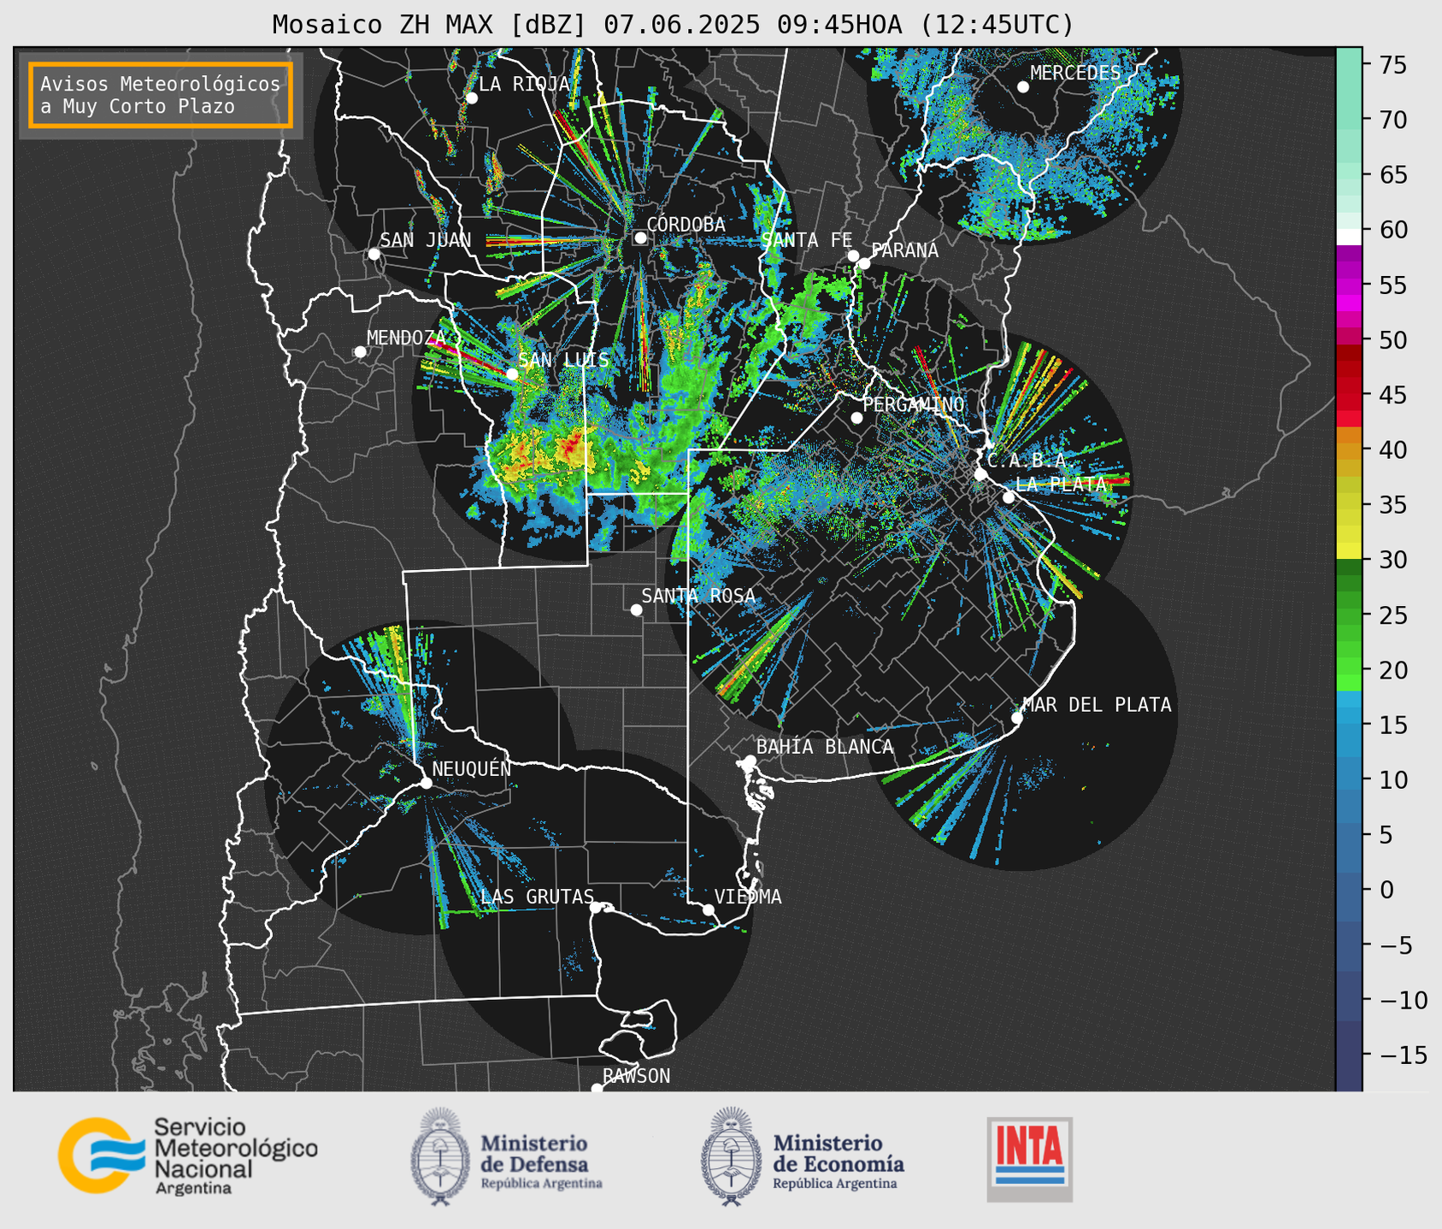
Task: Click the Mendoza city dot
Action: point(360,351)
